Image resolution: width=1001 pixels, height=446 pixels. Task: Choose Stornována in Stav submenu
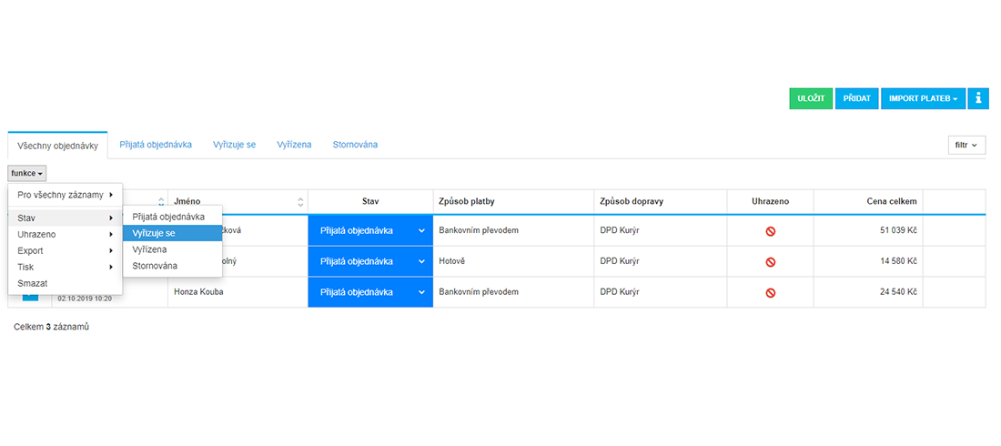pos(172,266)
